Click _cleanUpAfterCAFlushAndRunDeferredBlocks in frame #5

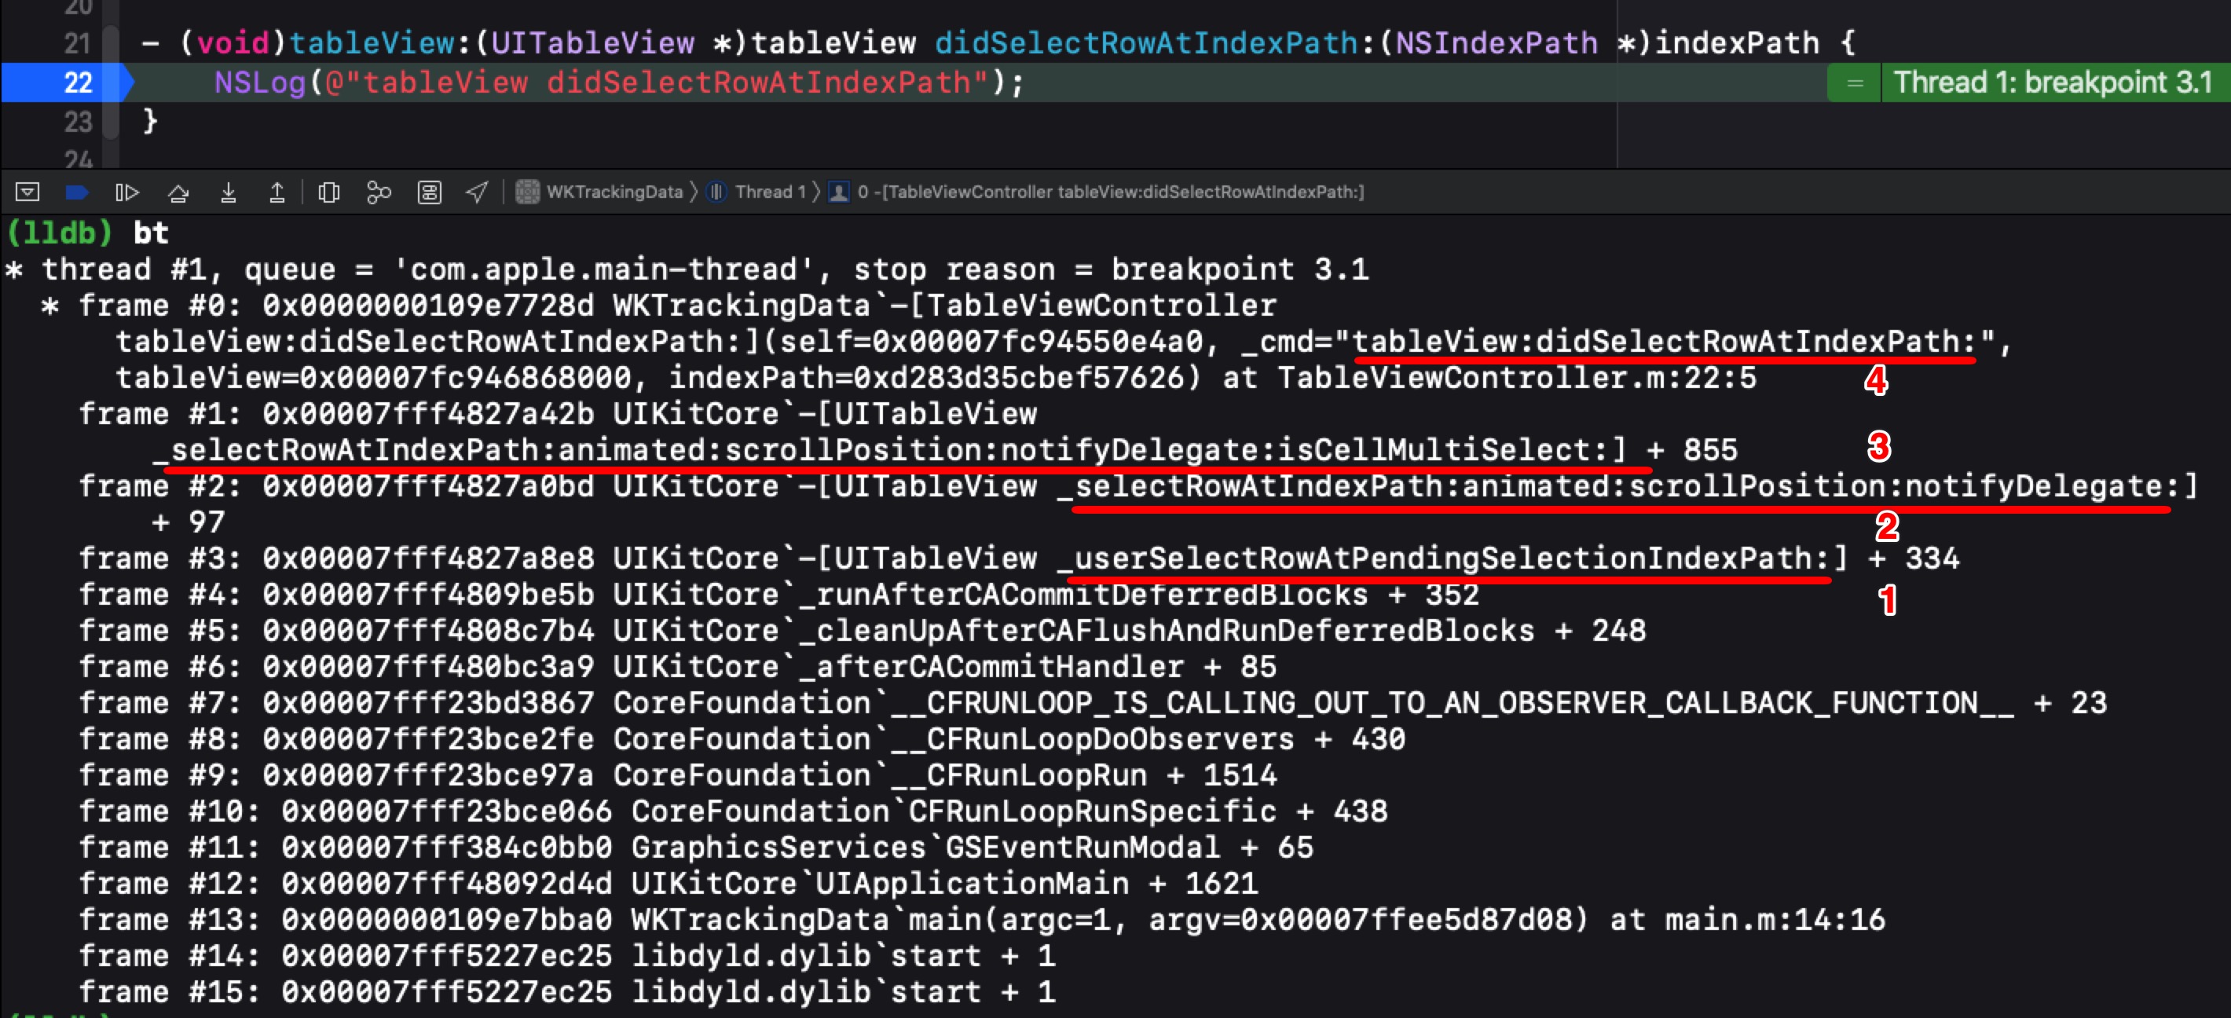pos(1166,631)
